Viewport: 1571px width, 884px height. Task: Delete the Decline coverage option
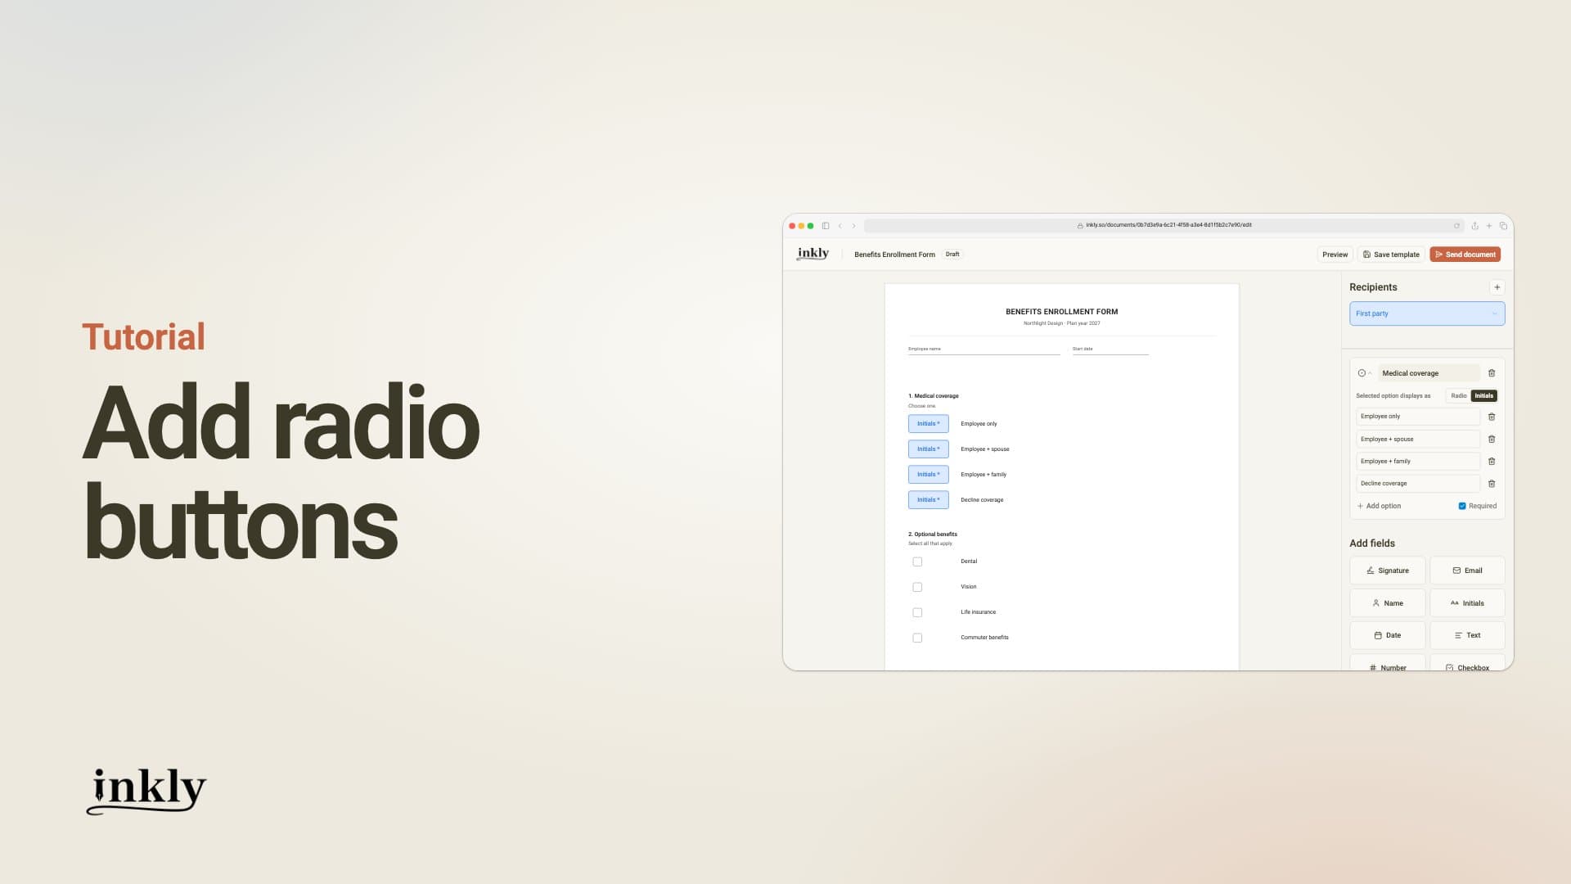pyautogui.click(x=1492, y=484)
